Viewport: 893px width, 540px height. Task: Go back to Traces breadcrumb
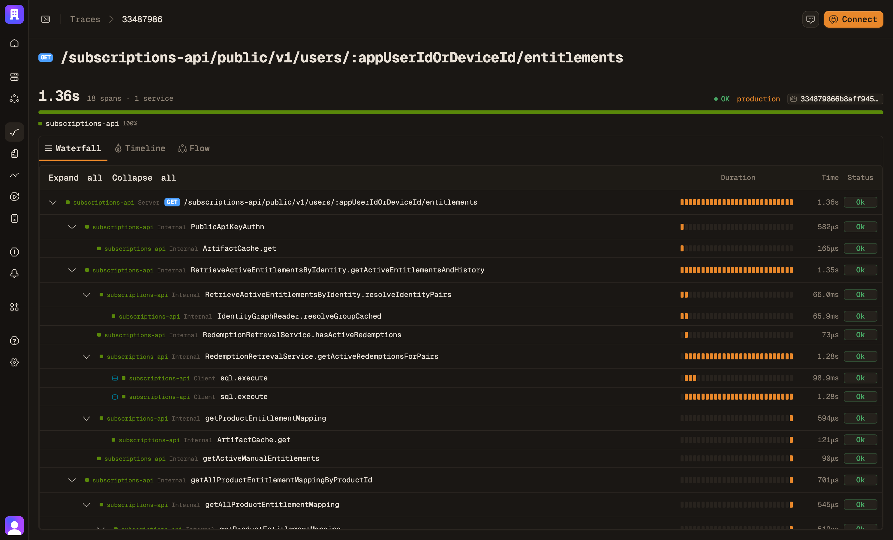85,19
